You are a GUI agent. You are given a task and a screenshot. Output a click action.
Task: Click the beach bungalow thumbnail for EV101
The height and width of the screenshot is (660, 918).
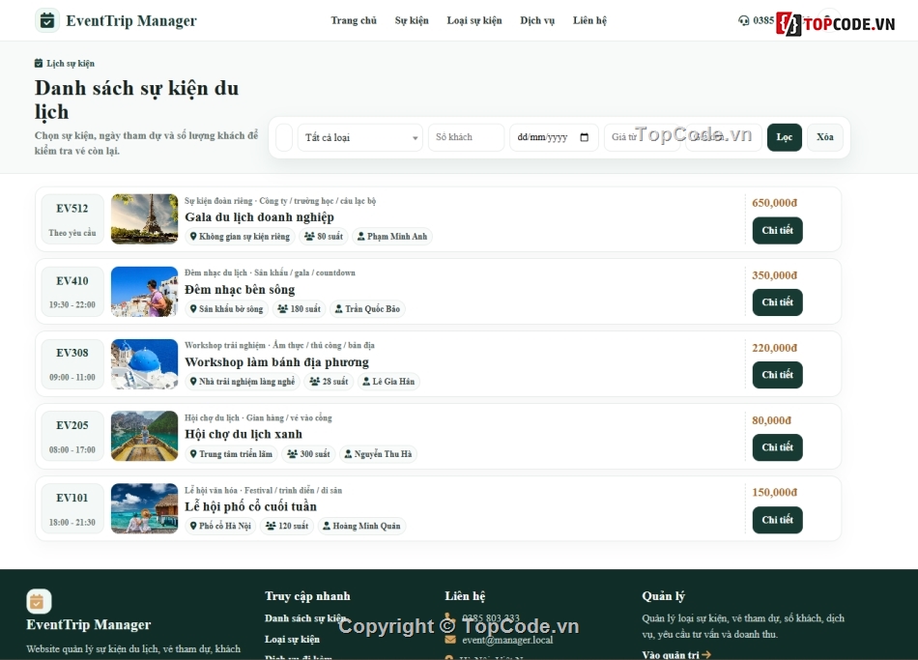coord(145,508)
